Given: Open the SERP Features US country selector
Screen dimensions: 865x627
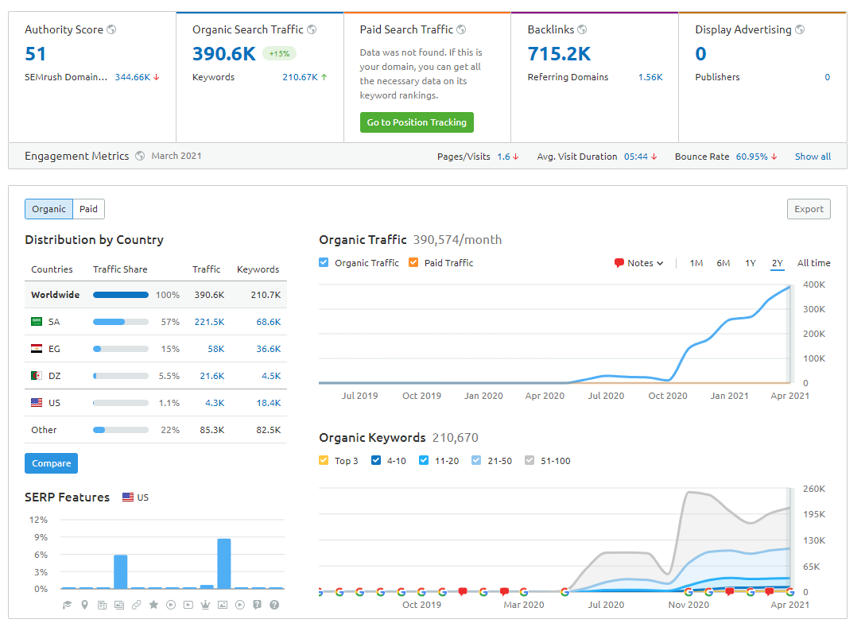Looking at the screenshot, I should tap(135, 497).
